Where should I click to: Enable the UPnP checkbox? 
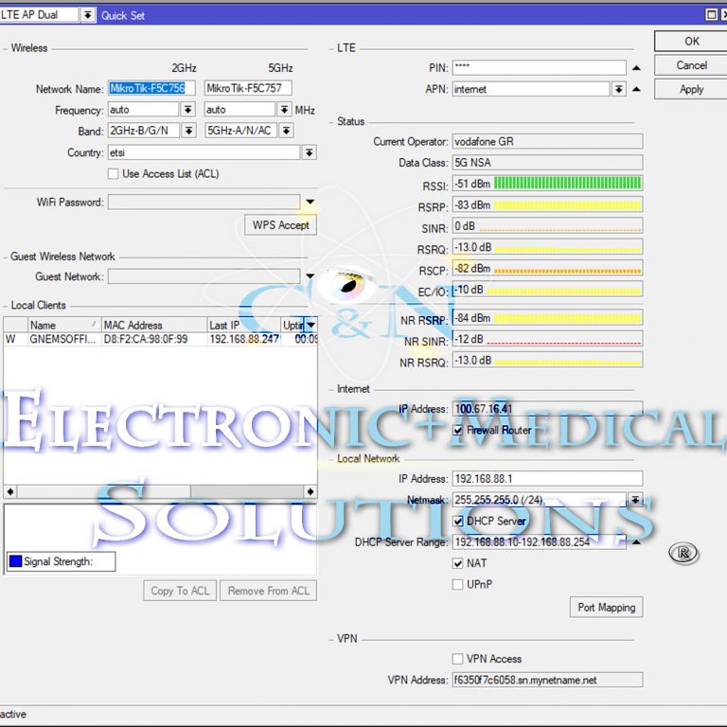coord(457,584)
